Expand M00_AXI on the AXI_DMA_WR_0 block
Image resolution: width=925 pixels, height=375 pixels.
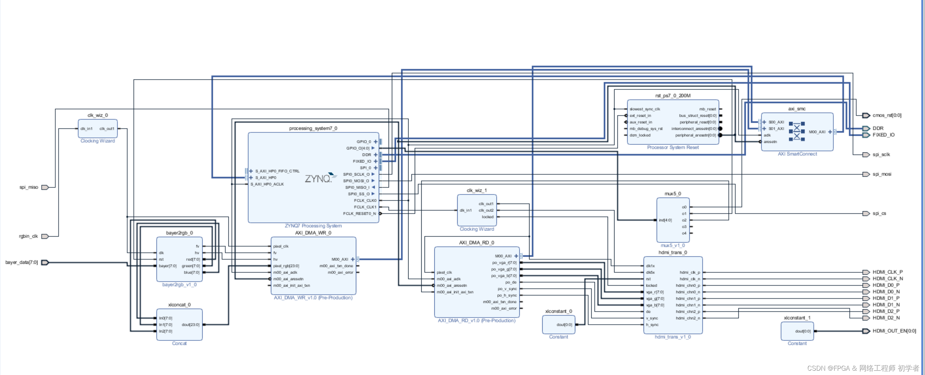click(353, 259)
